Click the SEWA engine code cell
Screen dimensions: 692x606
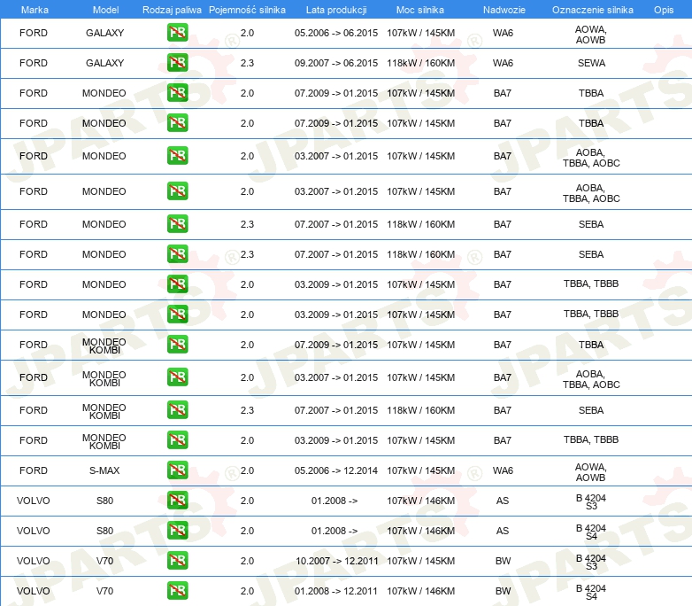591,63
